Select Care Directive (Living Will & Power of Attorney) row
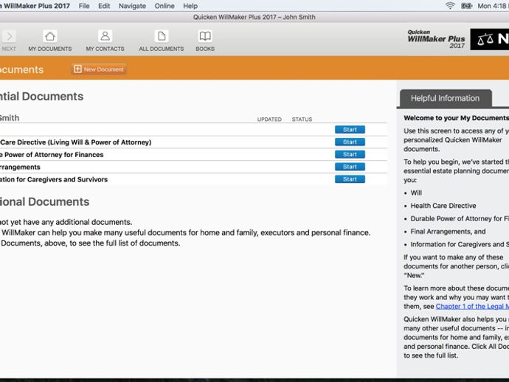This screenshot has height=382, width=509. coord(193,142)
